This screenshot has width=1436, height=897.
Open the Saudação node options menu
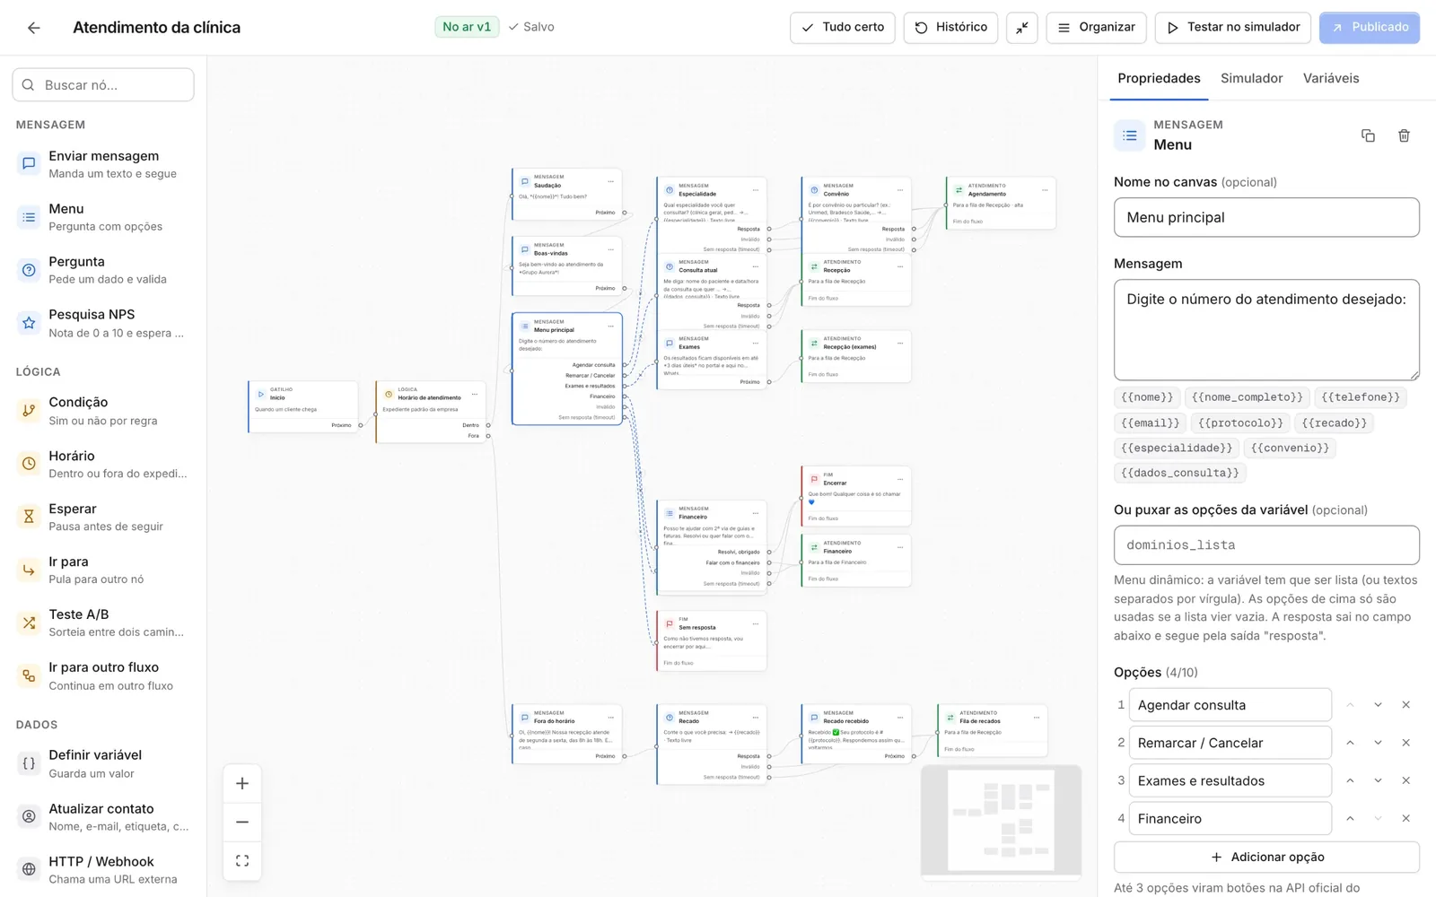pos(611,181)
